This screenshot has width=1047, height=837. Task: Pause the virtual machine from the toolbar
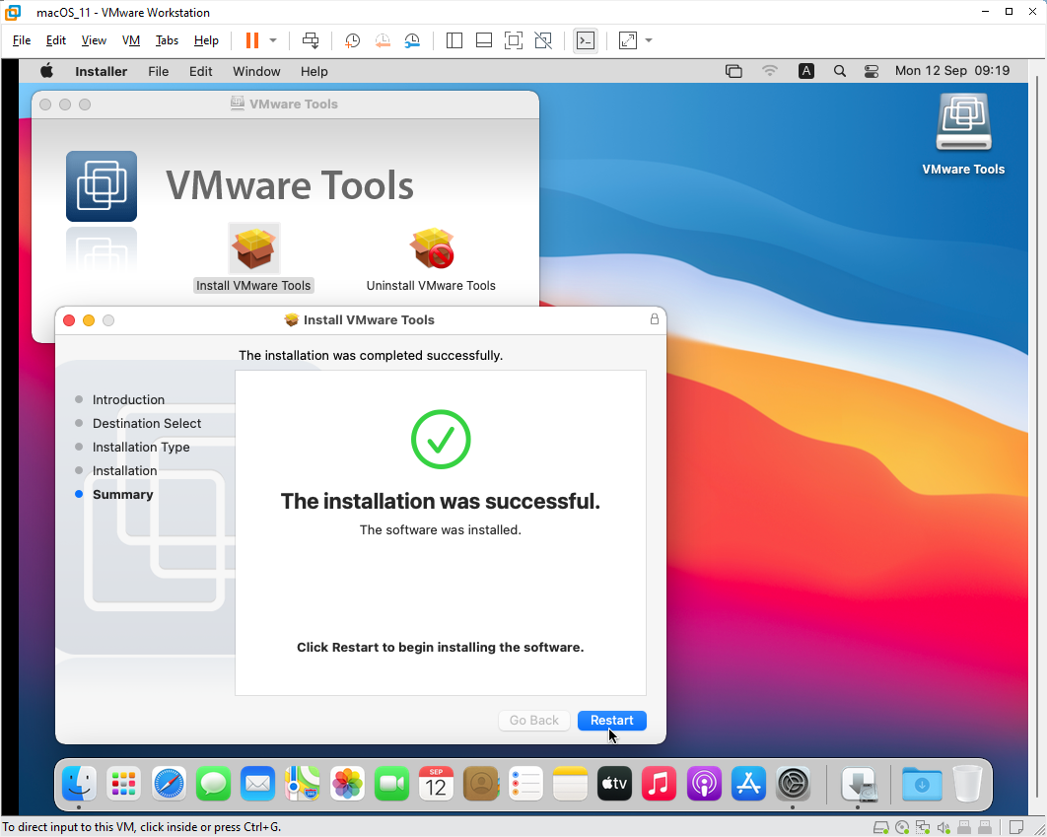251,40
